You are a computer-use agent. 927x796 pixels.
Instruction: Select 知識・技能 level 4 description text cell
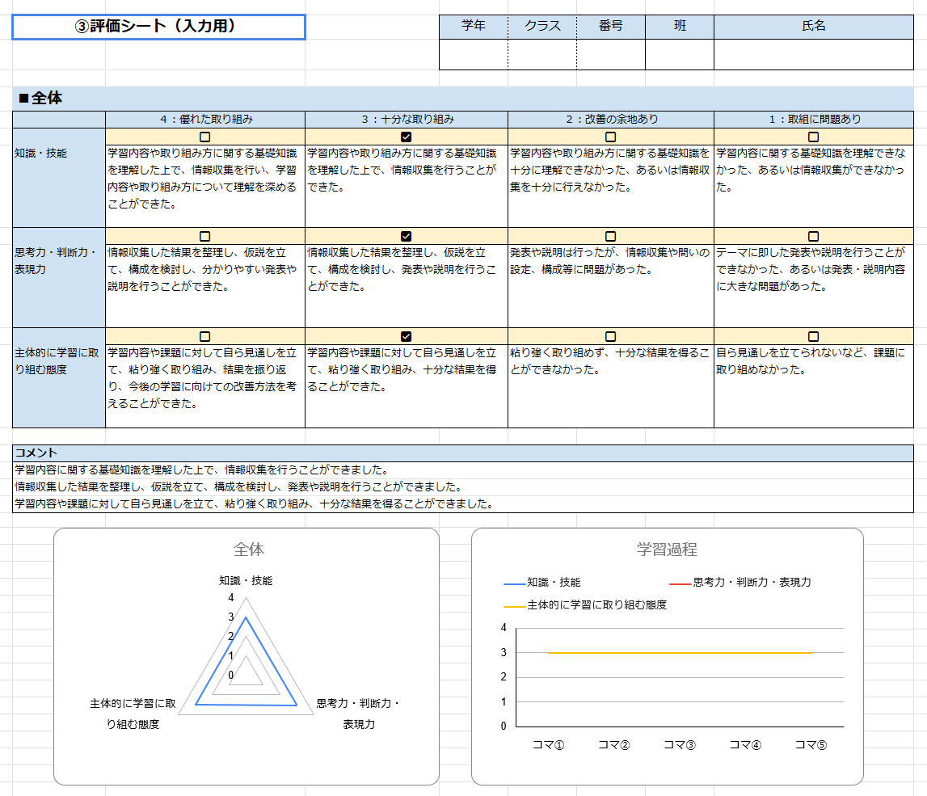click(205, 186)
